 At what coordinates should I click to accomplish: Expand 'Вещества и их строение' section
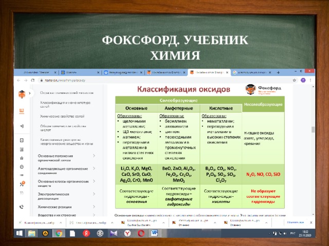point(94,215)
